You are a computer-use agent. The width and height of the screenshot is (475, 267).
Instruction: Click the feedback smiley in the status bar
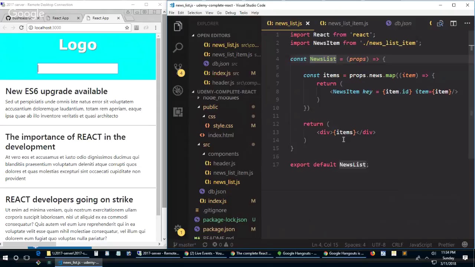pyautogui.click(x=465, y=244)
